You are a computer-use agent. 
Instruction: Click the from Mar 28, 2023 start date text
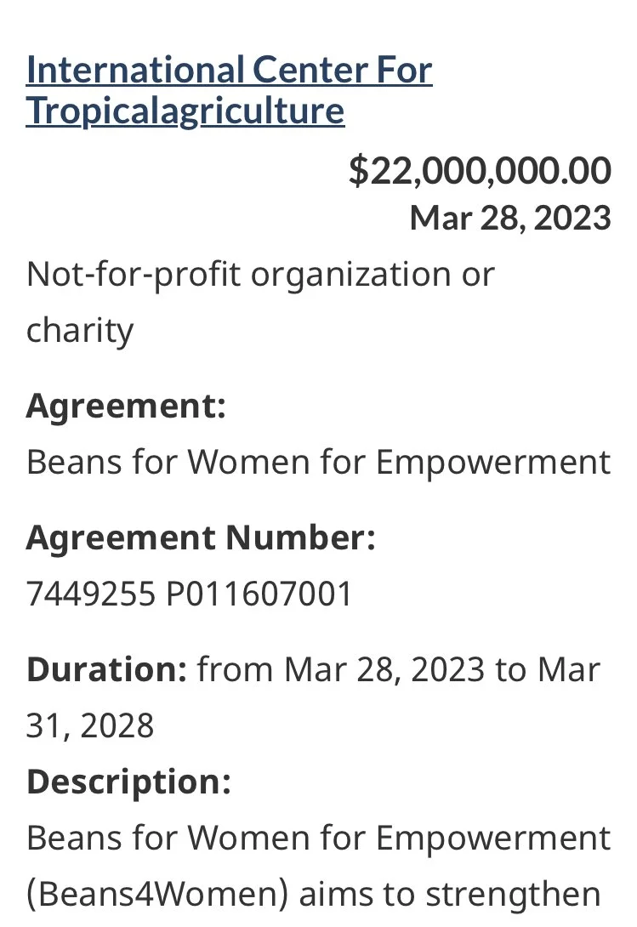click(341, 670)
